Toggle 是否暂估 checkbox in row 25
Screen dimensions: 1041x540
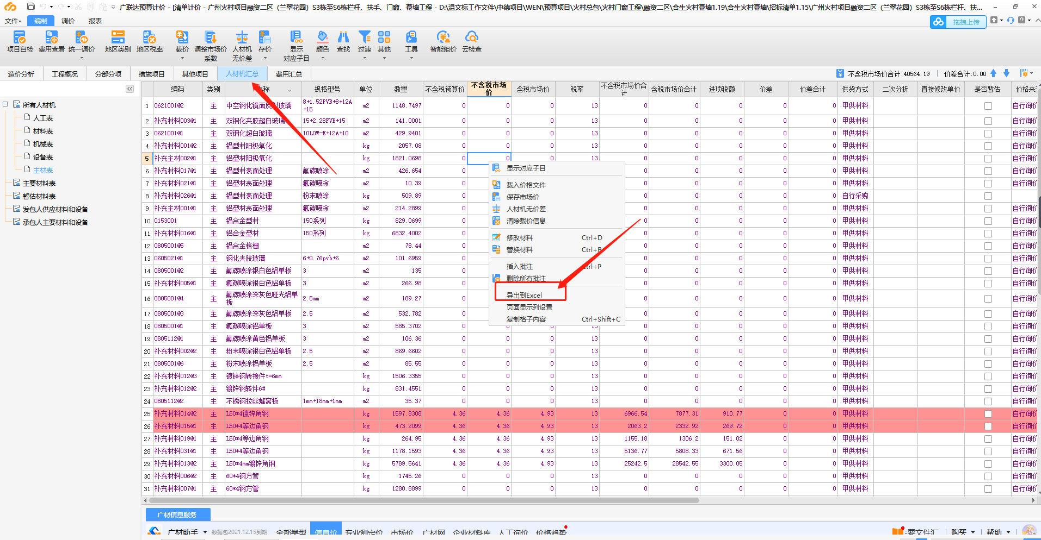[x=988, y=414]
